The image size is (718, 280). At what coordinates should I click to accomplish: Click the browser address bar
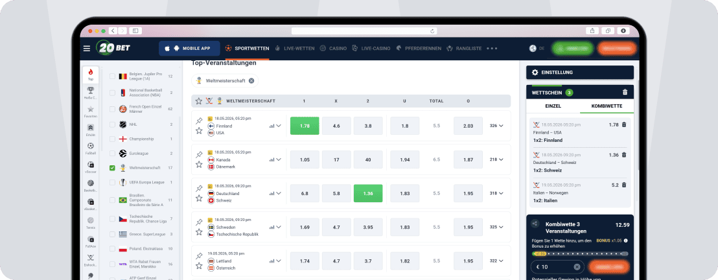(x=364, y=30)
